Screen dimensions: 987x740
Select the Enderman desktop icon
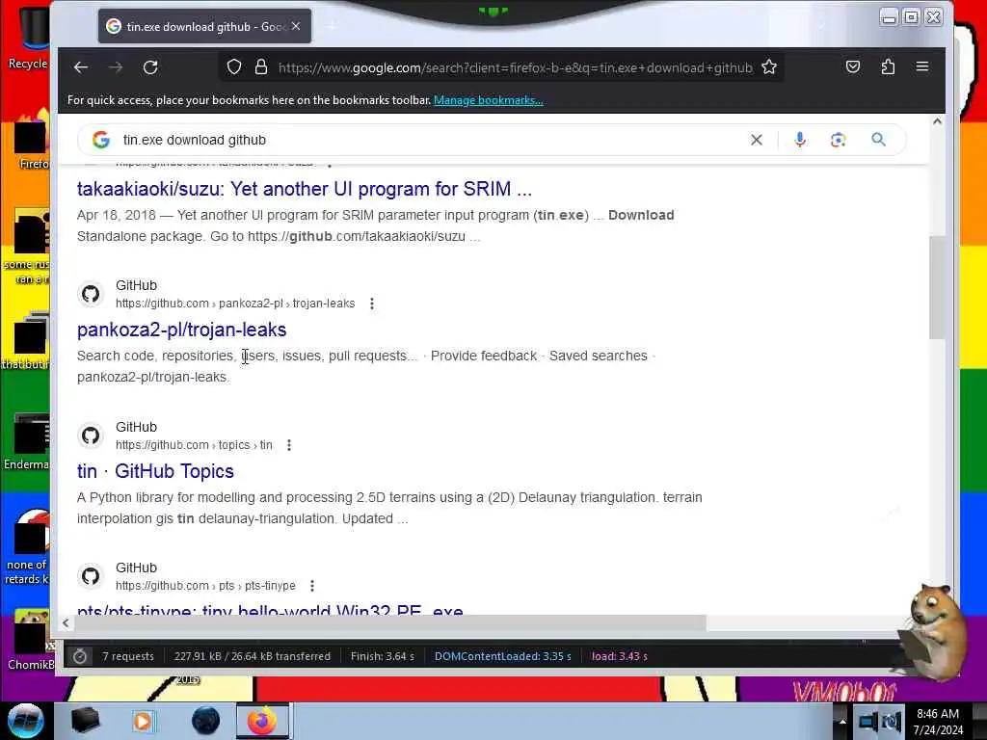[x=26, y=441]
